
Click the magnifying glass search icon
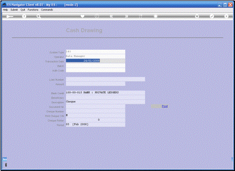point(39,16)
